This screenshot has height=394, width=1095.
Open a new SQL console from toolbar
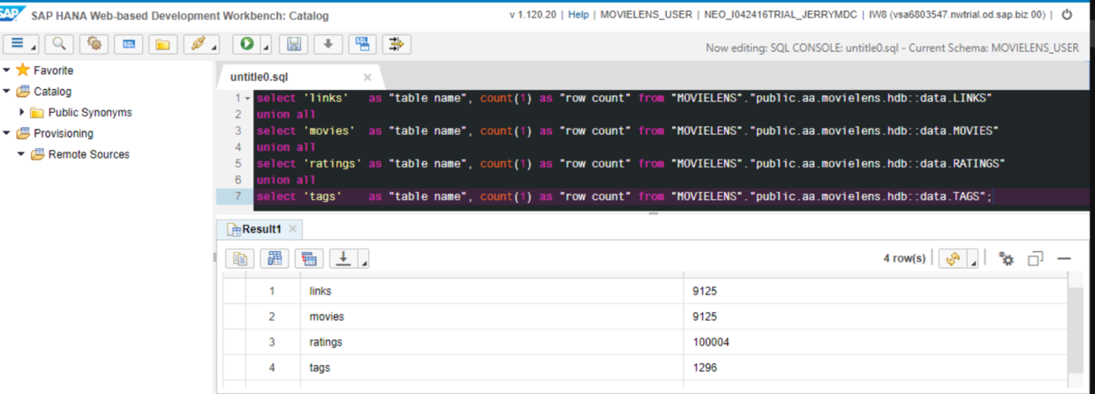point(128,44)
